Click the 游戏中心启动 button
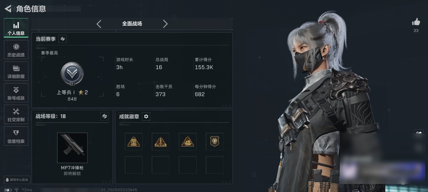The height and width of the screenshot is (192, 428). click(x=17, y=180)
